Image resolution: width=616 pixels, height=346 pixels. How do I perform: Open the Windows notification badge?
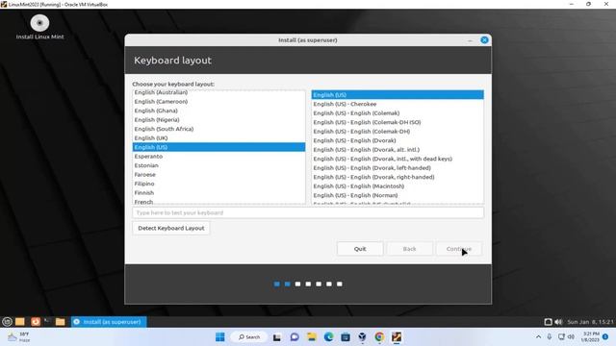coord(605,337)
